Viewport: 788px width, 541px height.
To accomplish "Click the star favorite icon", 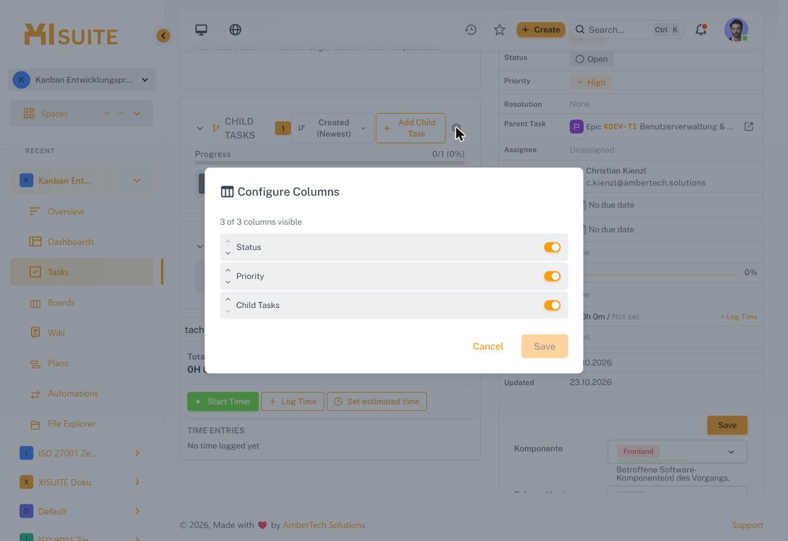I will tap(500, 30).
